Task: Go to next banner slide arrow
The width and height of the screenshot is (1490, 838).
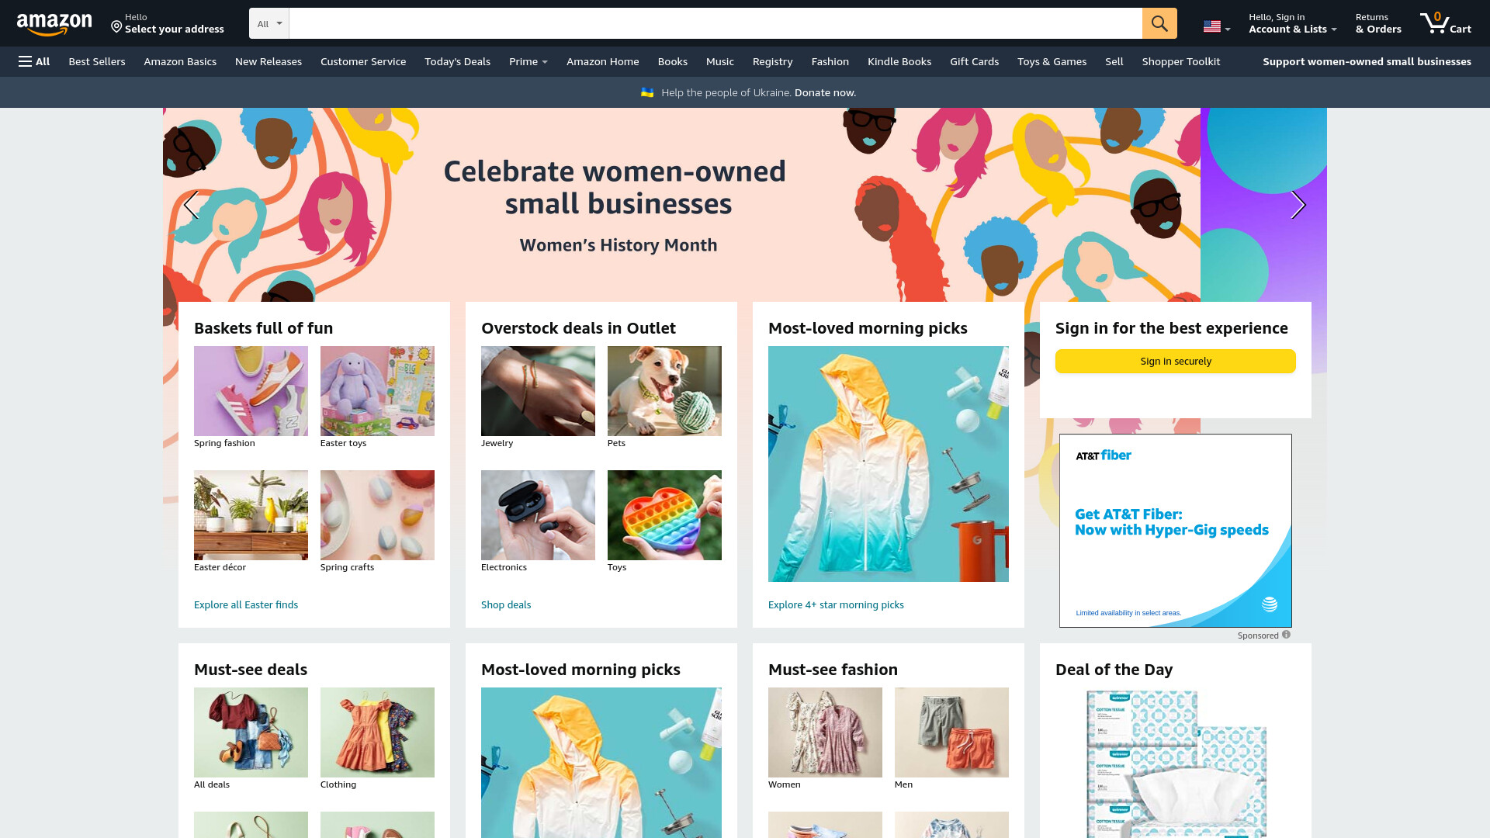Action: 1298,205
